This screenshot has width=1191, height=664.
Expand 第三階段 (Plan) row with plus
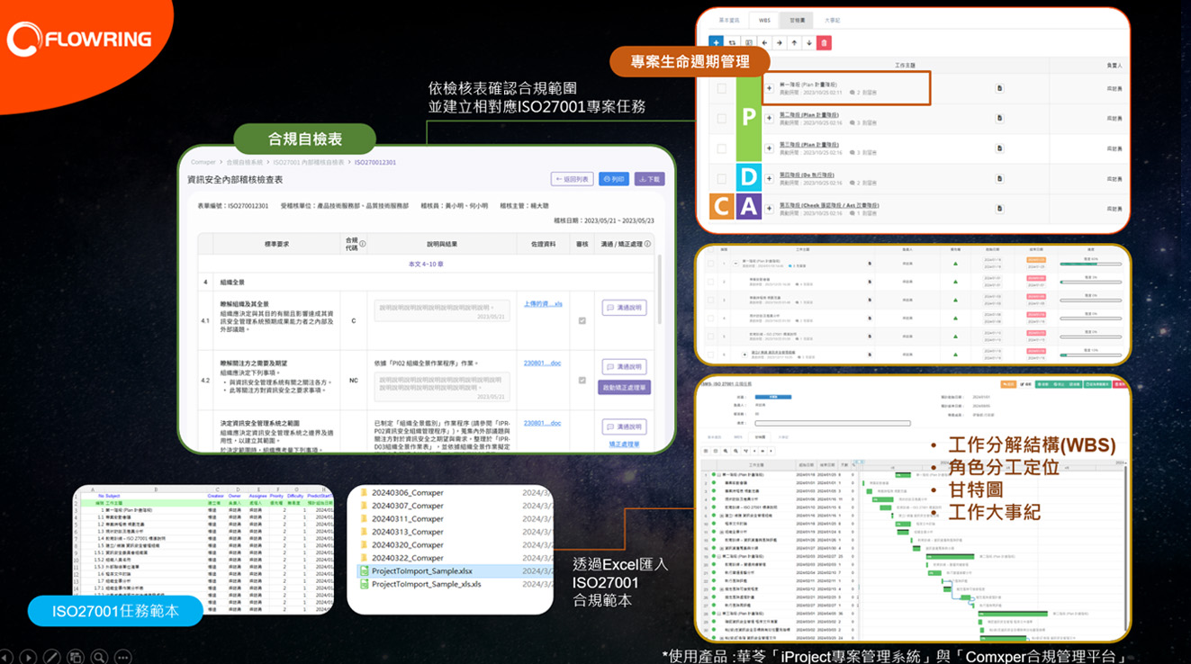pos(770,148)
